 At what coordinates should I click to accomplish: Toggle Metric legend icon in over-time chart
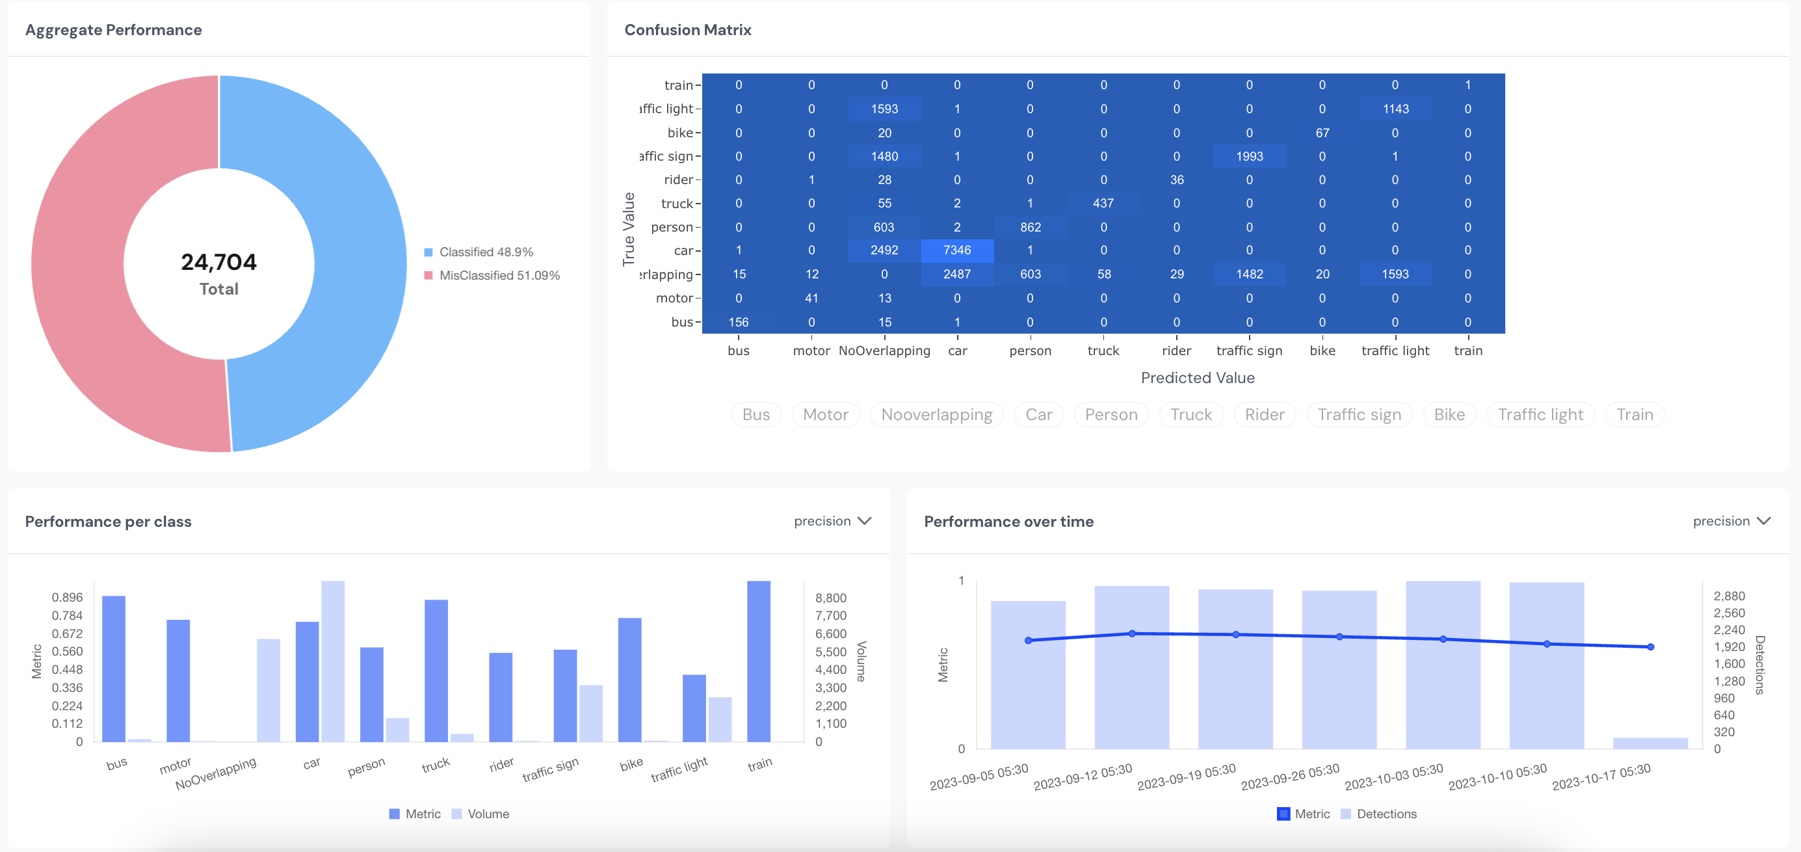(x=1283, y=814)
